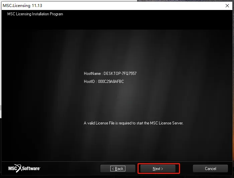Select the HostName DESKTOP-7FQ7557 line
The image size is (234, 178).
110,74
